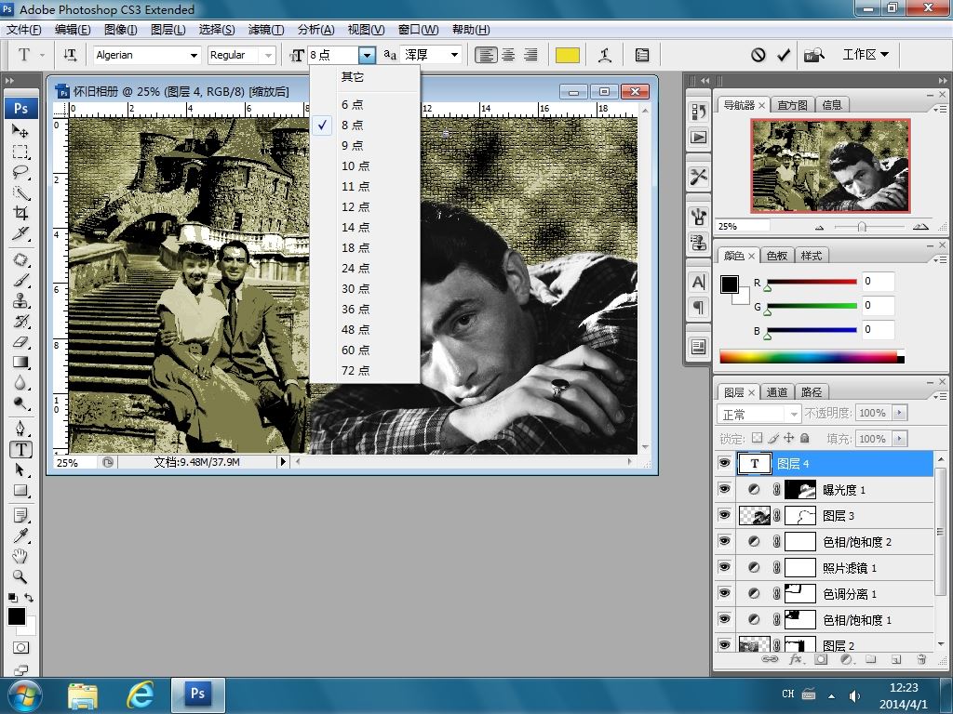Viewport: 953px width, 714px height.
Task: Click the R value input field
Action: pos(879,281)
